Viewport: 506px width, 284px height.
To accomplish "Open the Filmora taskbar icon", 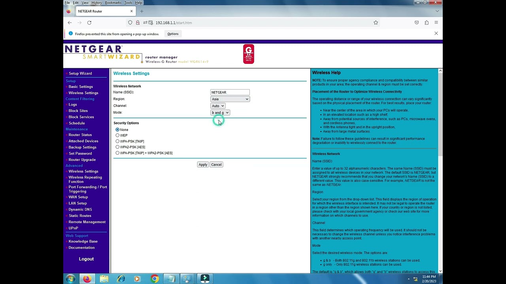I will click(205, 279).
